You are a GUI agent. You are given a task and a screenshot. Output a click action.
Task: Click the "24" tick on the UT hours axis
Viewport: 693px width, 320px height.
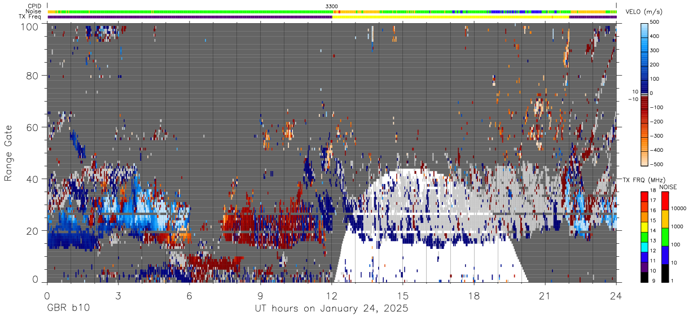[616, 296]
